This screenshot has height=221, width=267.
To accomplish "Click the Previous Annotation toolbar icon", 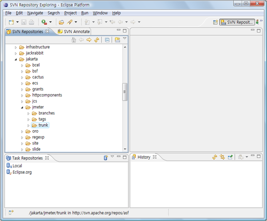I will [100, 22].
